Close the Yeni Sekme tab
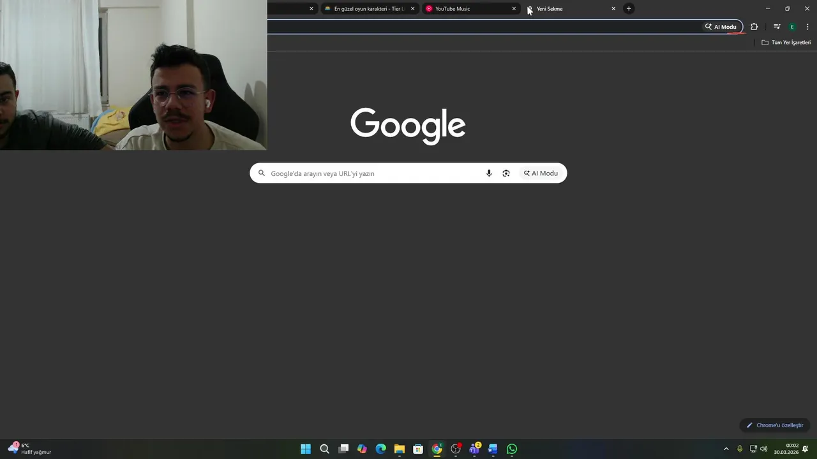 (613, 9)
